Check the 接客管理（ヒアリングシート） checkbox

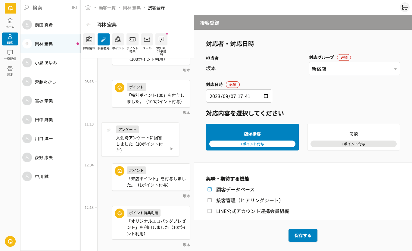tap(210, 200)
